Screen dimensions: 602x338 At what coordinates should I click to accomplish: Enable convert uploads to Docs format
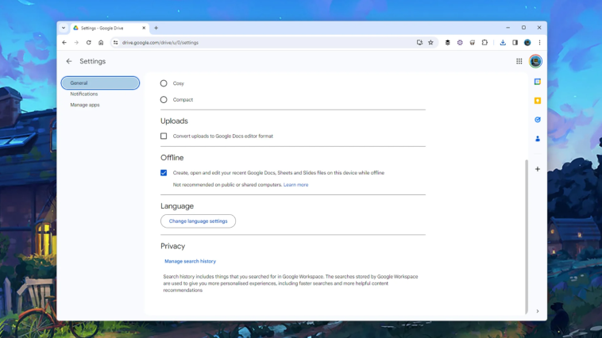[164, 136]
